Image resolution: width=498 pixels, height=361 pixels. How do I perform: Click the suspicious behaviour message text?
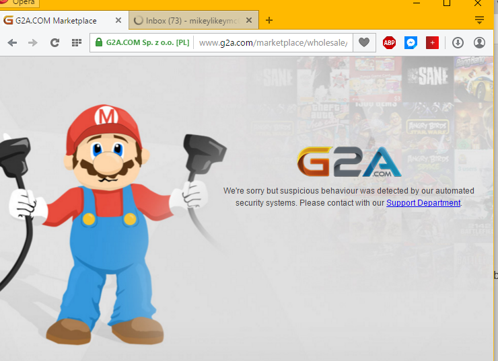pos(349,197)
